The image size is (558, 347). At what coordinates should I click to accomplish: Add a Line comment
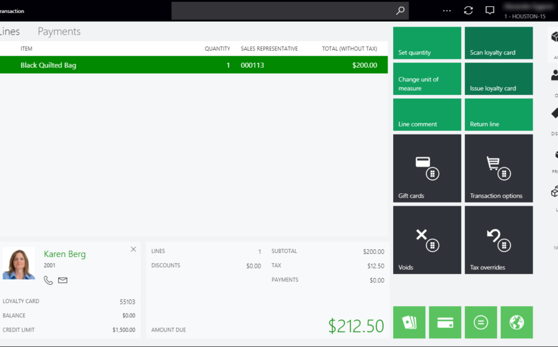[427, 115]
